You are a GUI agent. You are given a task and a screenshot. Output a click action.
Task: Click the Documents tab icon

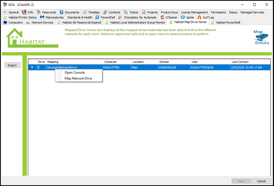point(61,12)
